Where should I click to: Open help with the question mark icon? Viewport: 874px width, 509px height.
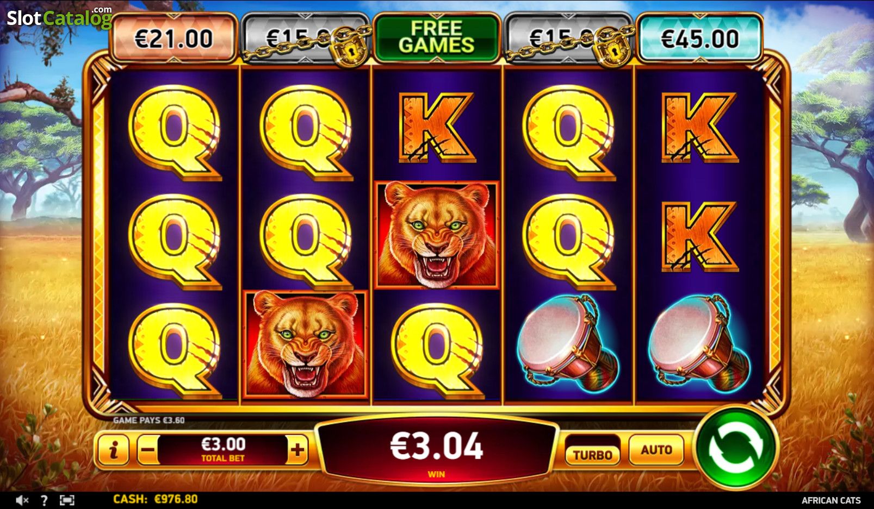pyautogui.click(x=44, y=500)
